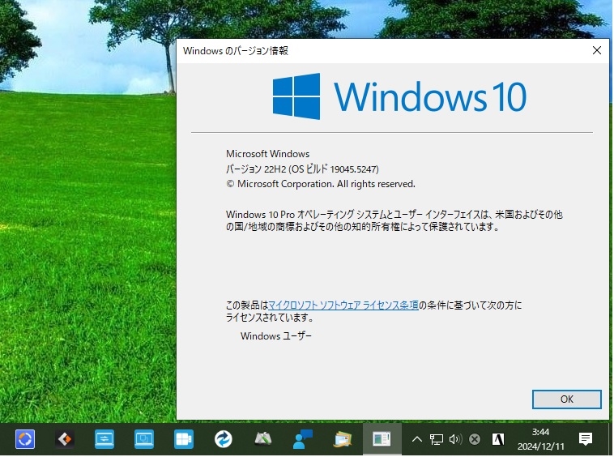Click the licensed user name Windows ユーザー
Viewport: 614px width, 457px height.
click(x=276, y=336)
